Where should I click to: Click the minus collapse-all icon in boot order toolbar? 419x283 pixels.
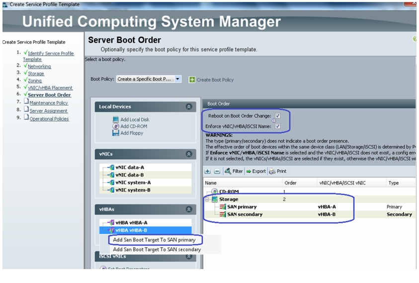[217, 171]
